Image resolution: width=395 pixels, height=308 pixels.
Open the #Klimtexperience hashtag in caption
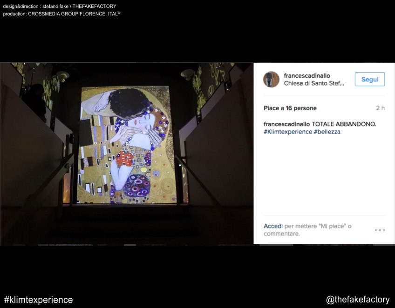tap(287, 132)
